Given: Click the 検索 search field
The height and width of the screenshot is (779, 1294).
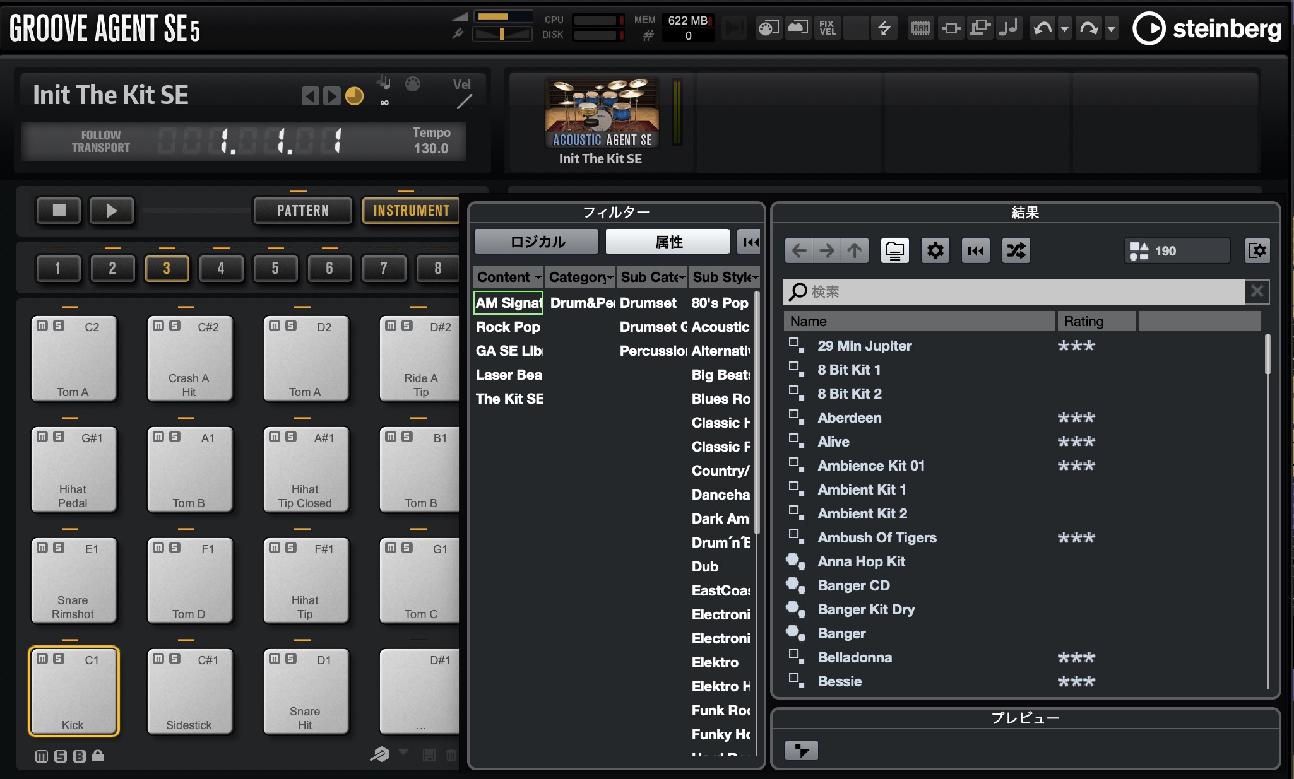Looking at the screenshot, I should pyautogui.click(x=1014, y=291).
